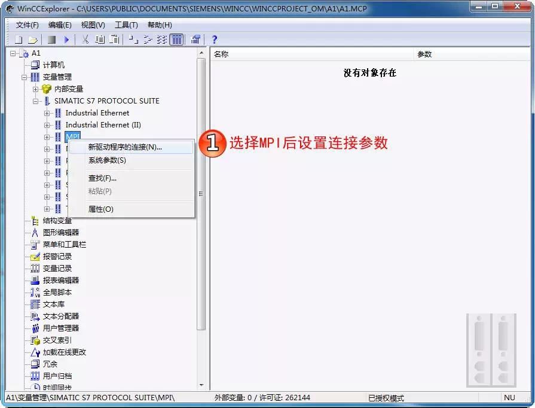535x408 pixels.
Task: Open the 文件(F) menu
Action: (x=27, y=25)
